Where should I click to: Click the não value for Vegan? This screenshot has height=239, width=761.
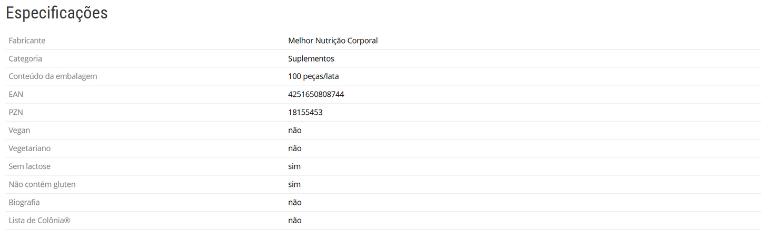tap(294, 130)
